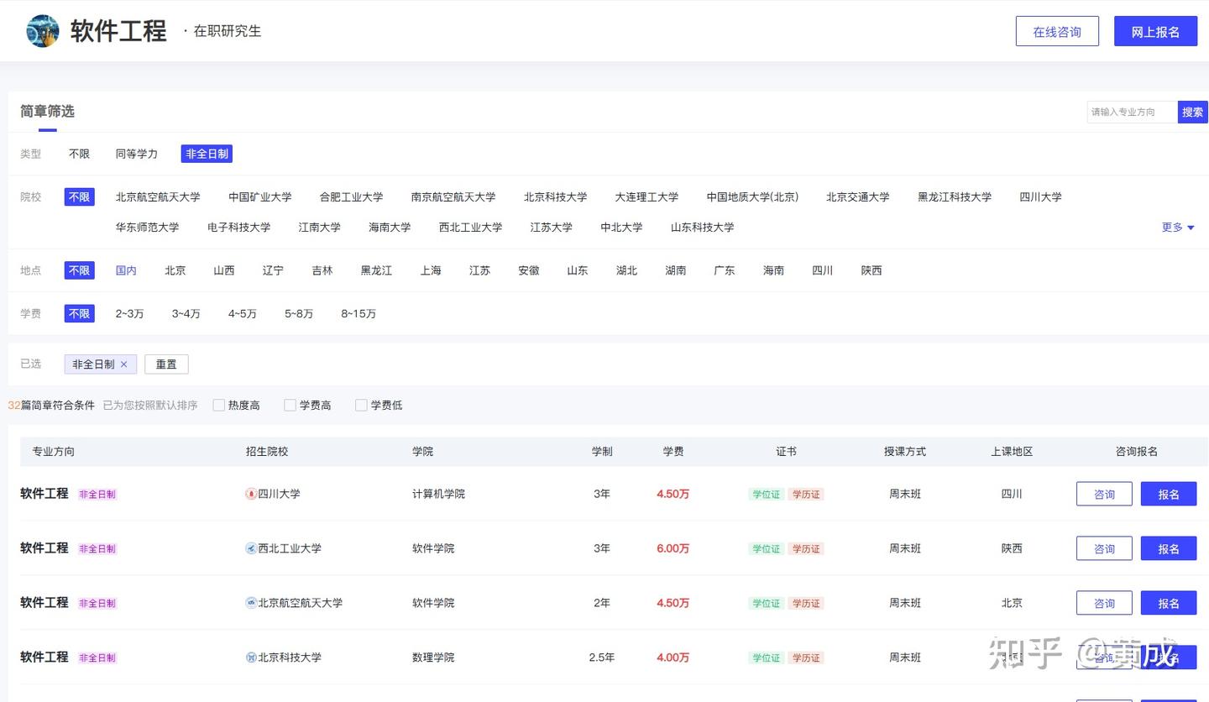Filter schools by 江南大学
This screenshot has width=1209, height=702.
320,228
